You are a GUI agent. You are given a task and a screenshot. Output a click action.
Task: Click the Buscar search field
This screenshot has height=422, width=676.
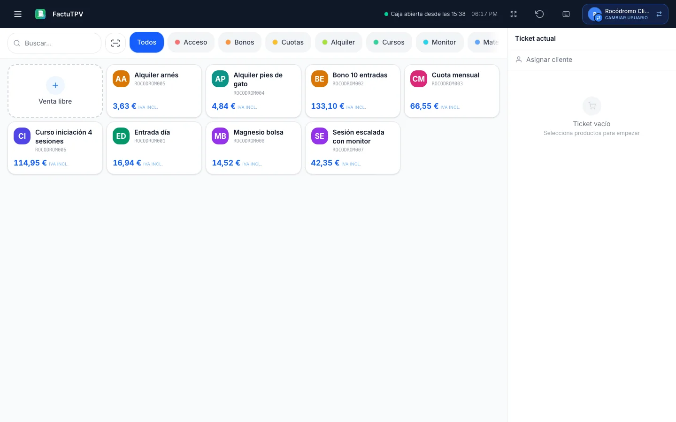click(x=54, y=43)
